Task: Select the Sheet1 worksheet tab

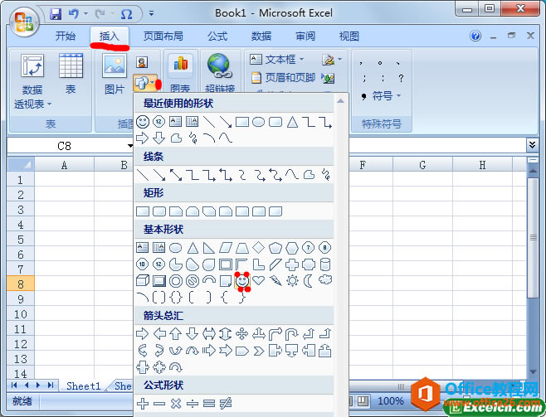Action: pos(83,386)
